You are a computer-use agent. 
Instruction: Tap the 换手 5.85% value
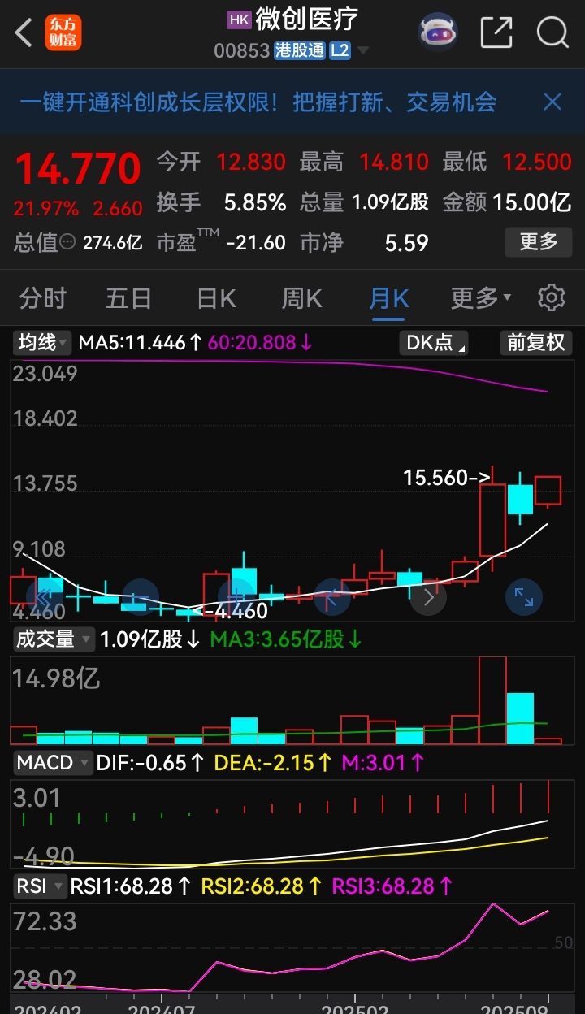pyautogui.click(x=255, y=202)
